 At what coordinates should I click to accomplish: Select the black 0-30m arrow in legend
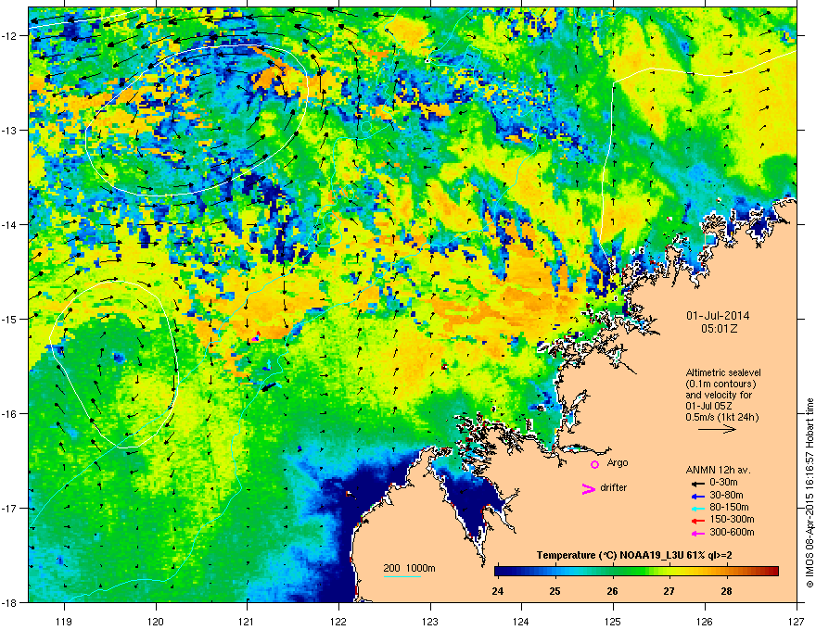[698, 484]
